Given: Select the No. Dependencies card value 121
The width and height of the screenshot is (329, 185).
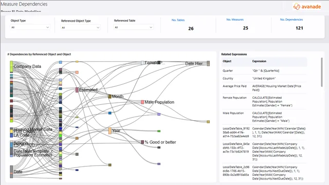Looking at the screenshot, I should (x=299, y=28).
